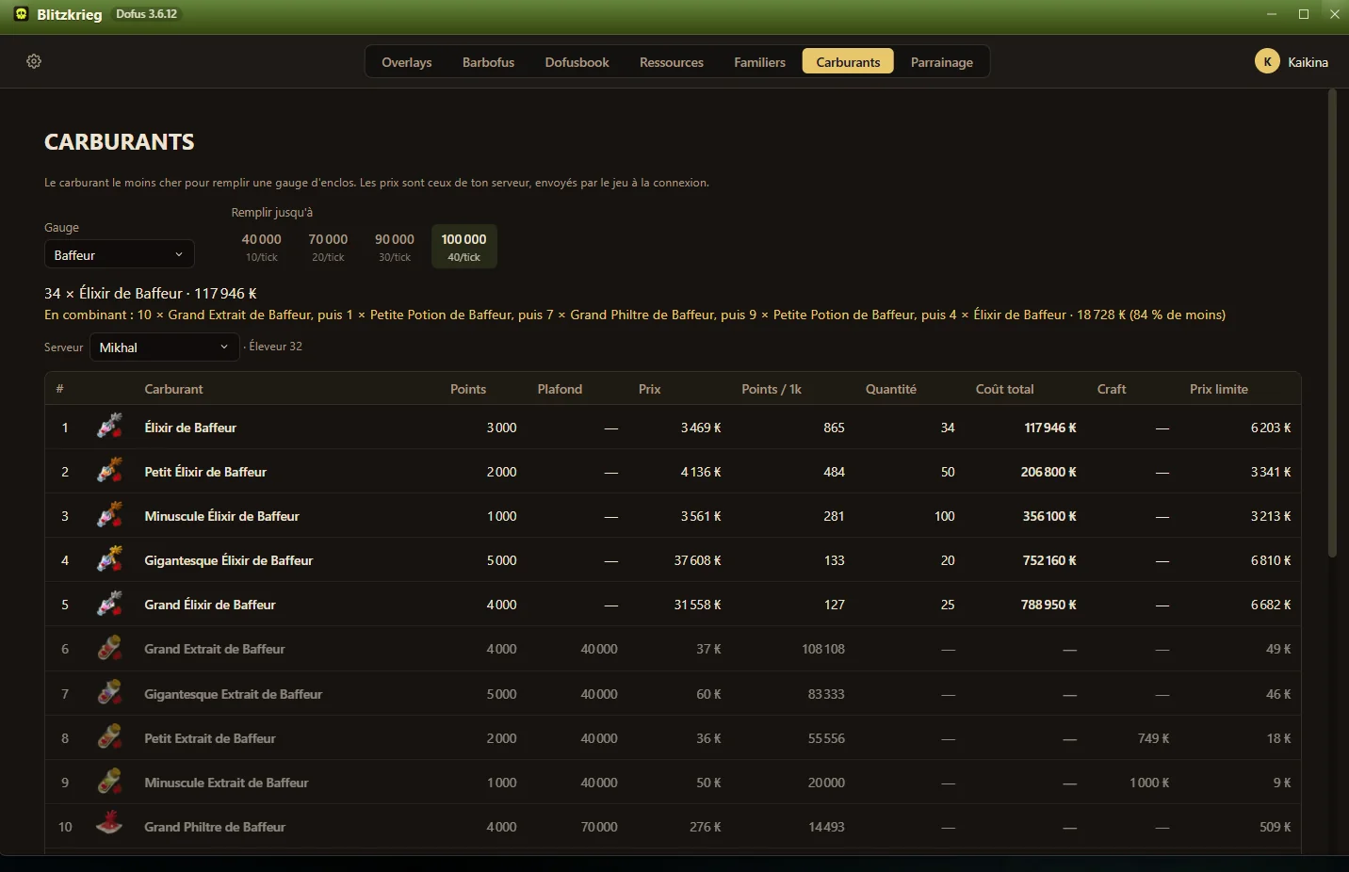The image size is (1349, 872).
Task: Select fill target 100 000 (40/tick)
Action: click(464, 247)
